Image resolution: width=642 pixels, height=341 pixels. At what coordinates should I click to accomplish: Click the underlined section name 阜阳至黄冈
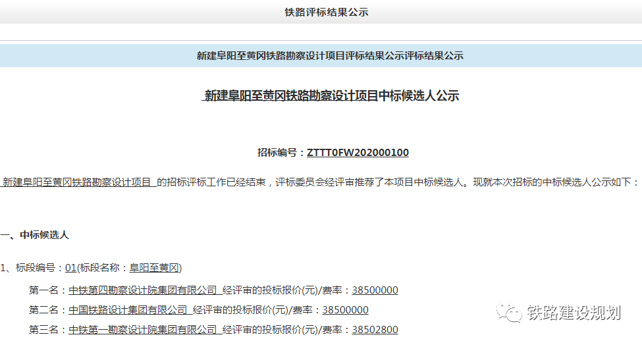point(153,268)
